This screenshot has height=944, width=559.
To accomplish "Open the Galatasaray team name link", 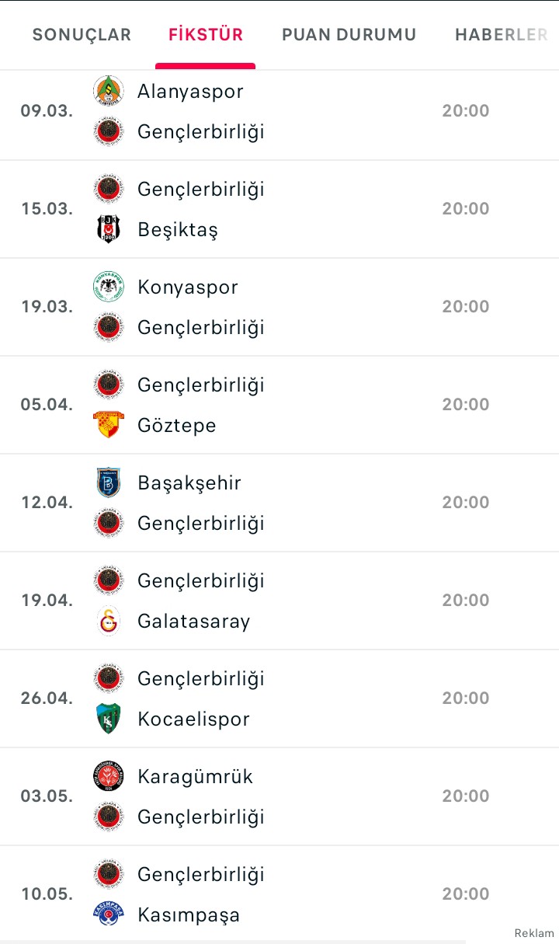I will pyautogui.click(x=193, y=621).
